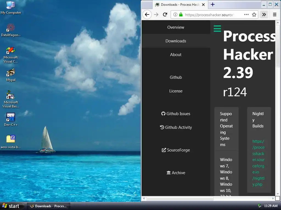Open the Downloads menu item

click(x=176, y=41)
